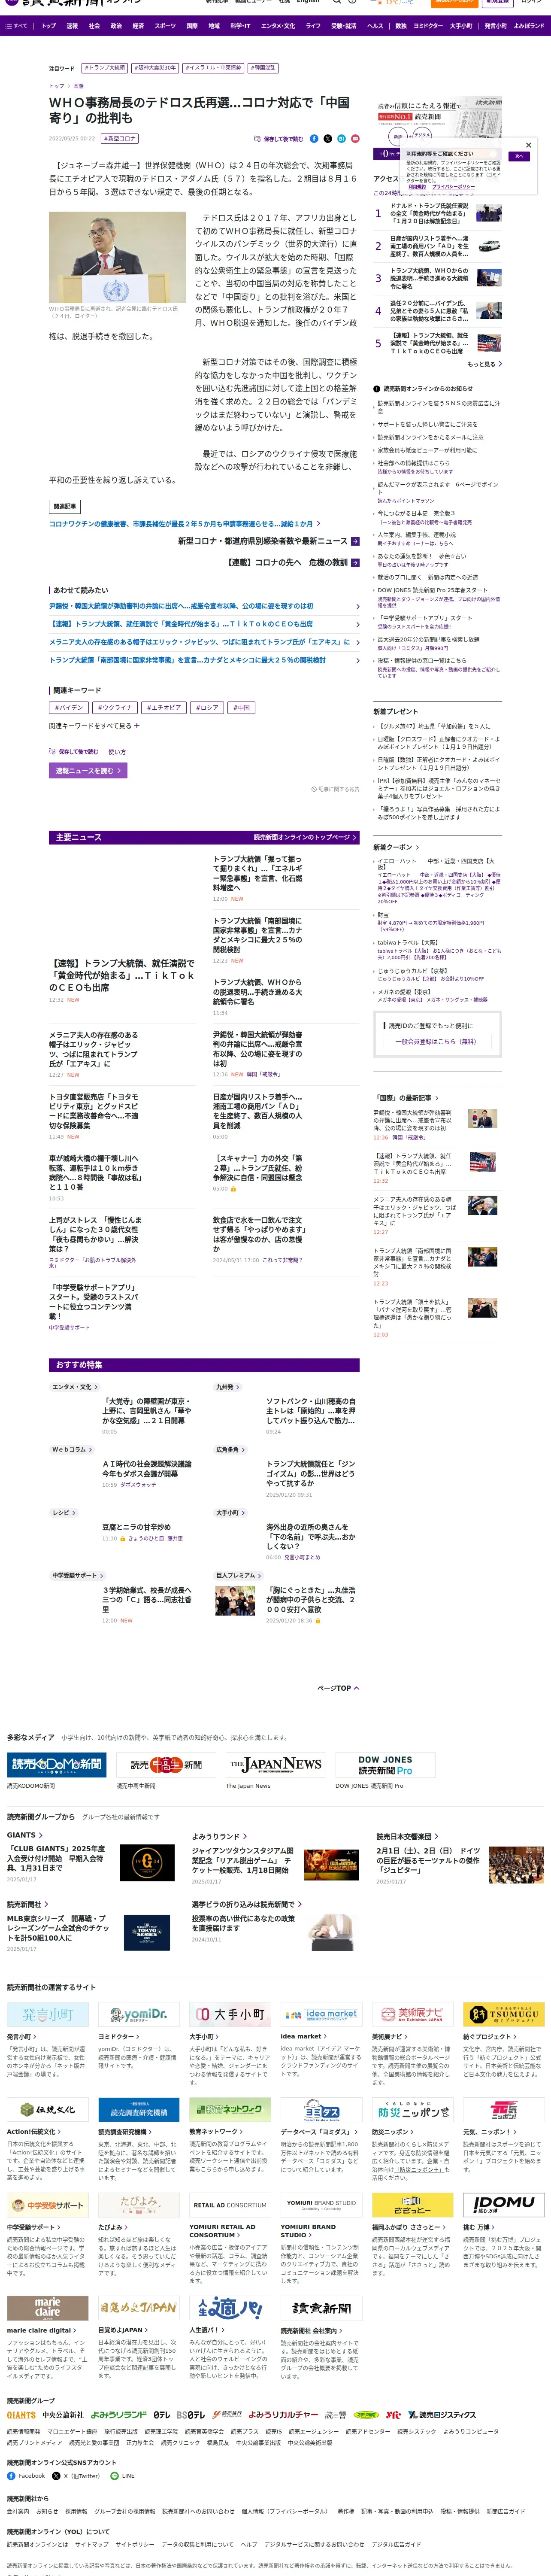The width and height of the screenshot is (551, 2576).
Task: Open breadcrumb 国際 link above headline
Action: (x=78, y=86)
